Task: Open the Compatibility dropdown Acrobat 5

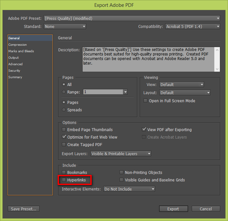Action: point(192,27)
